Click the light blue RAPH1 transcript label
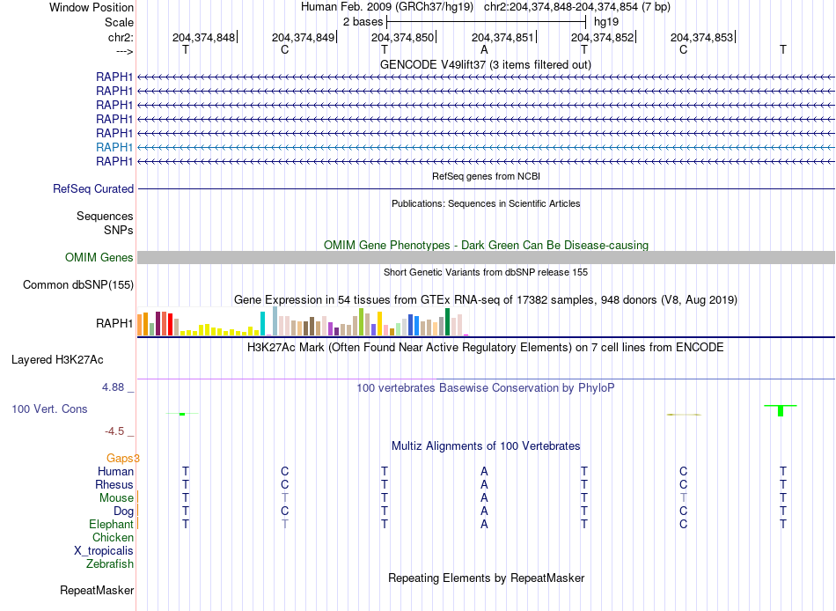 [x=114, y=147]
